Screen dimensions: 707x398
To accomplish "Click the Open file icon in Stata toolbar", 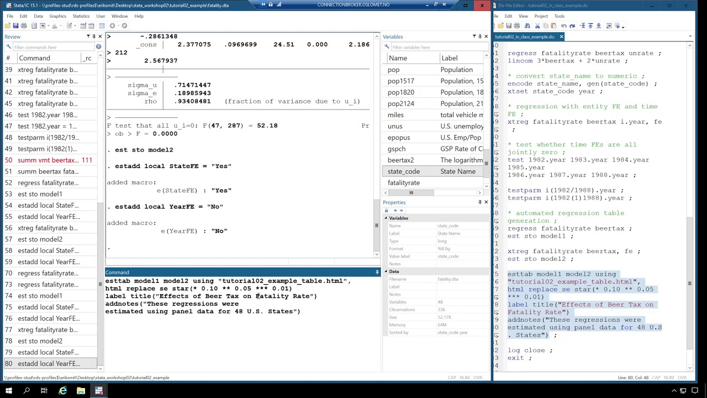I will coord(8,25).
